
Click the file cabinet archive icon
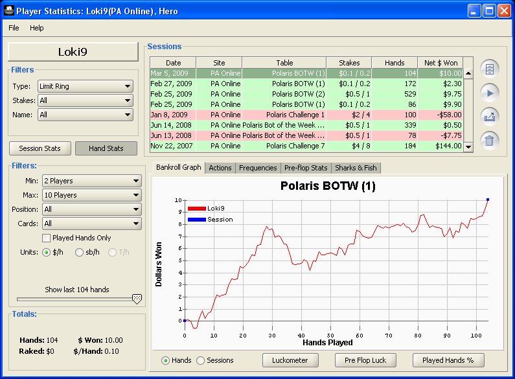(x=489, y=69)
